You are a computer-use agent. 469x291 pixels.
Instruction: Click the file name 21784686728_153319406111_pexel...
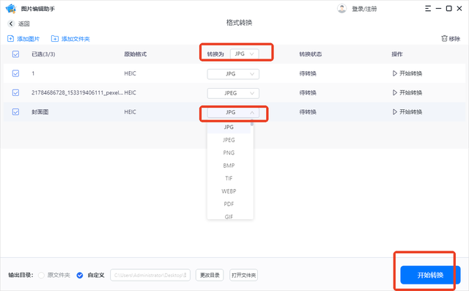(x=78, y=92)
